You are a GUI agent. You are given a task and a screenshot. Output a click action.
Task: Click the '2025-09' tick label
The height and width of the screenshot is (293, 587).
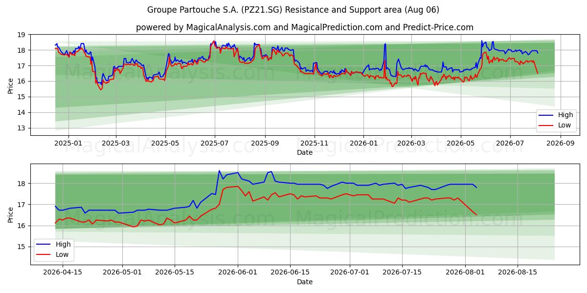click(x=265, y=144)
